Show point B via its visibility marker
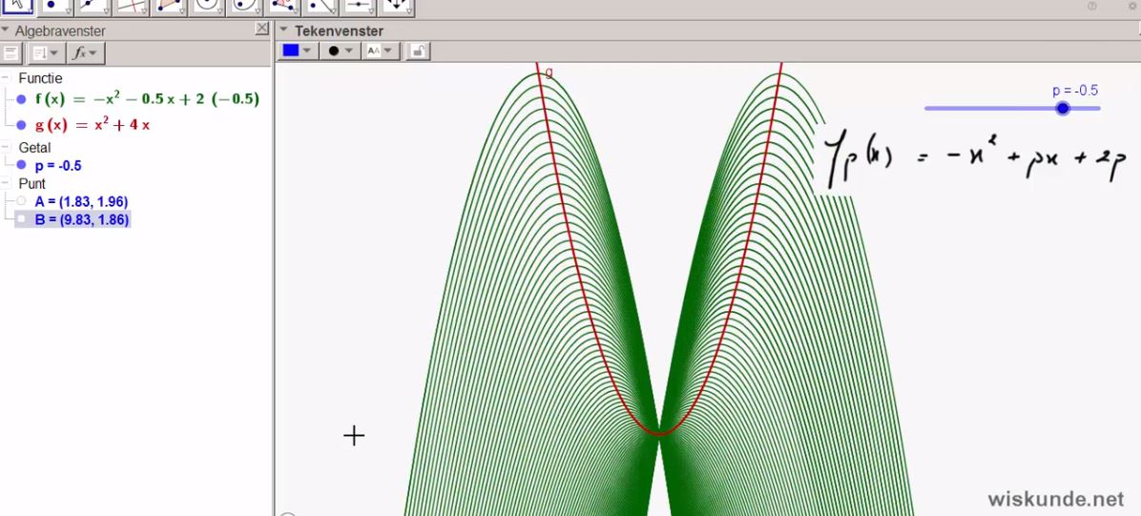1141x516 pixels. [x=21, y=219]
